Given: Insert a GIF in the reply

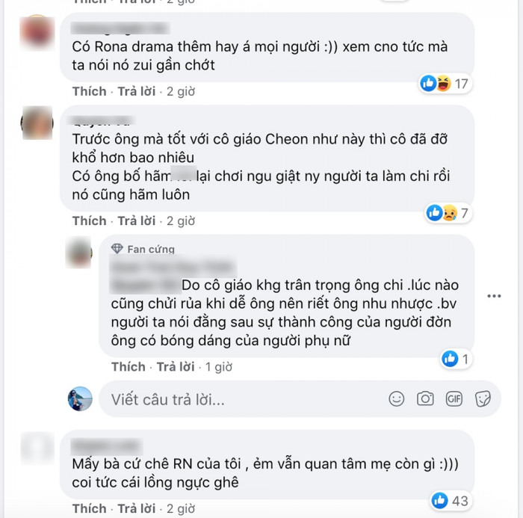Looking at the screenshot, I should tap(454, 398).
